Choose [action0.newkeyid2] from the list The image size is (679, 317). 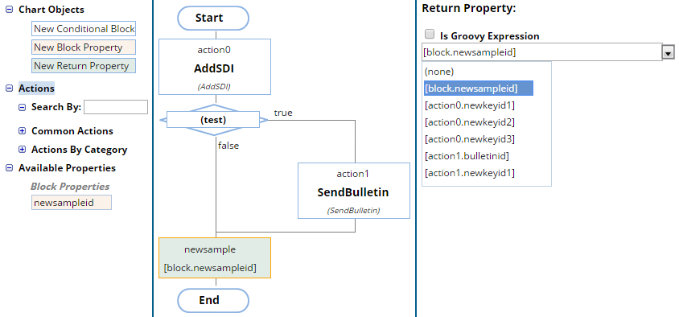[x=469, y=122]
